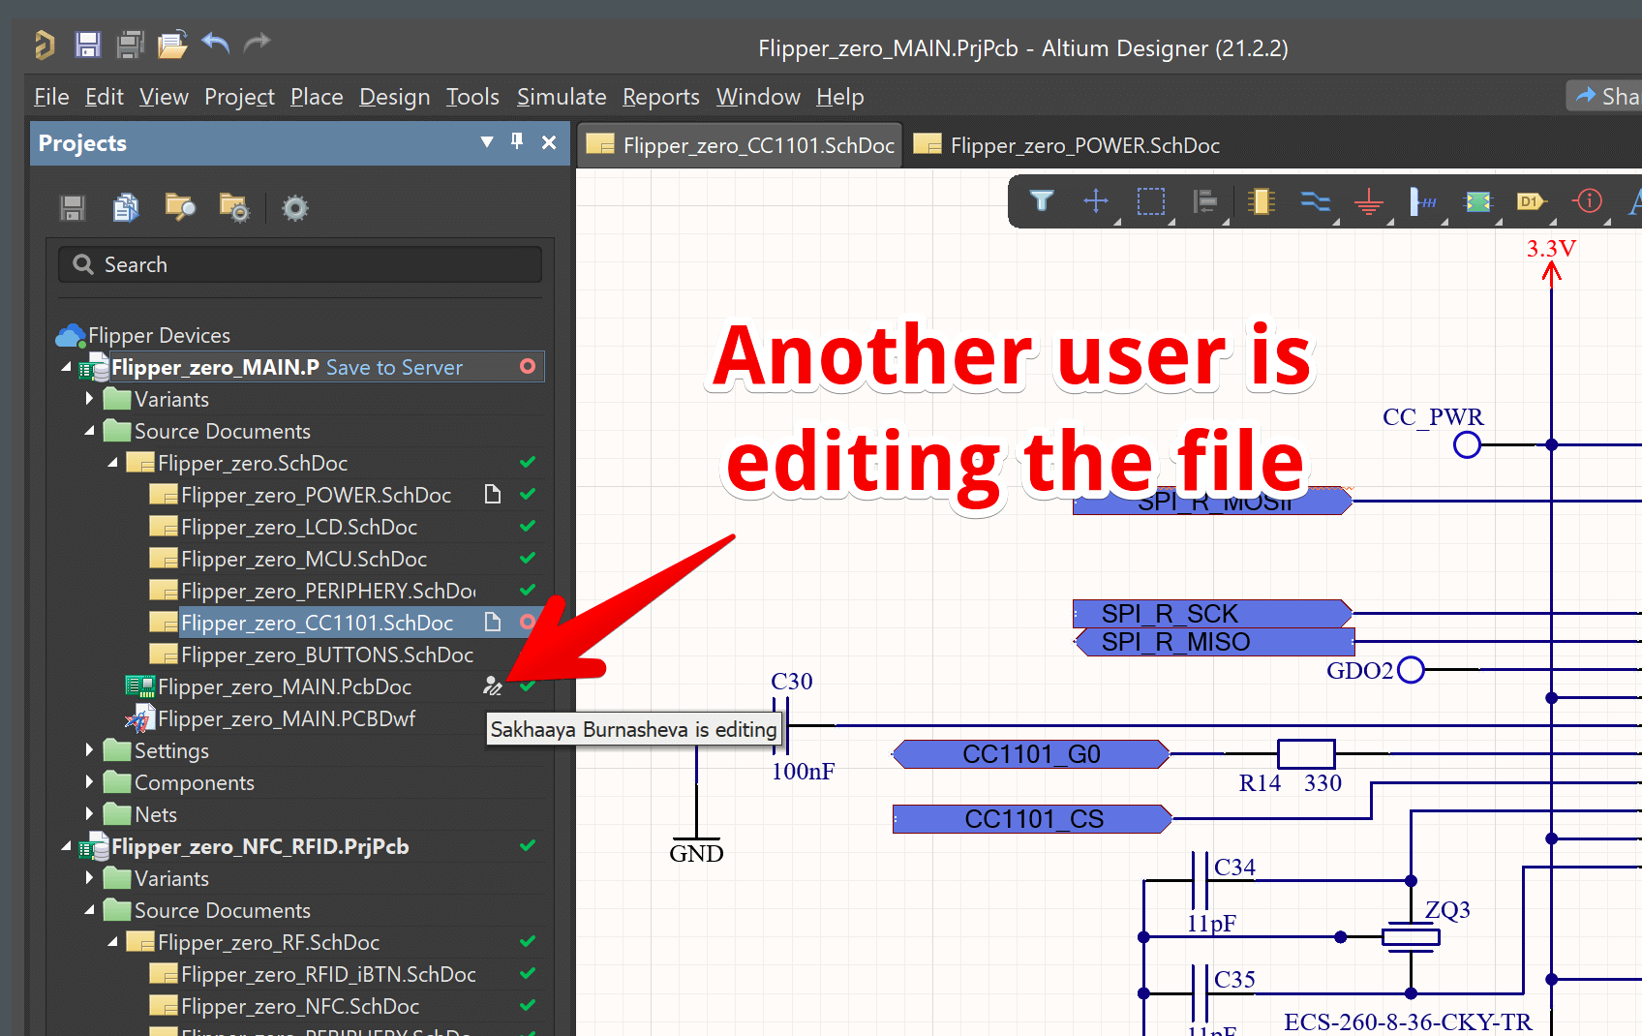Click the Place Harness tool in the active bar
The height and width of the screenshot is (1036, 1642).
tap(1423, 201)
